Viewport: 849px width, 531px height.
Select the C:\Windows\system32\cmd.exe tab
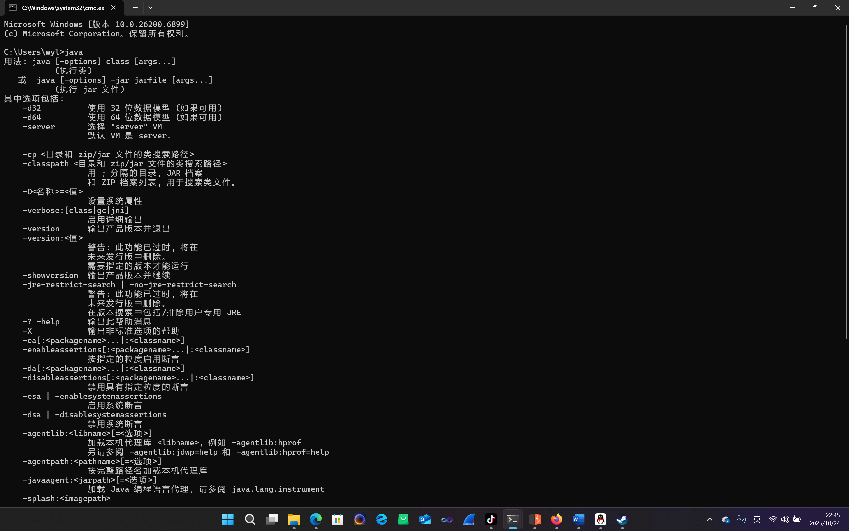point(62,7)
